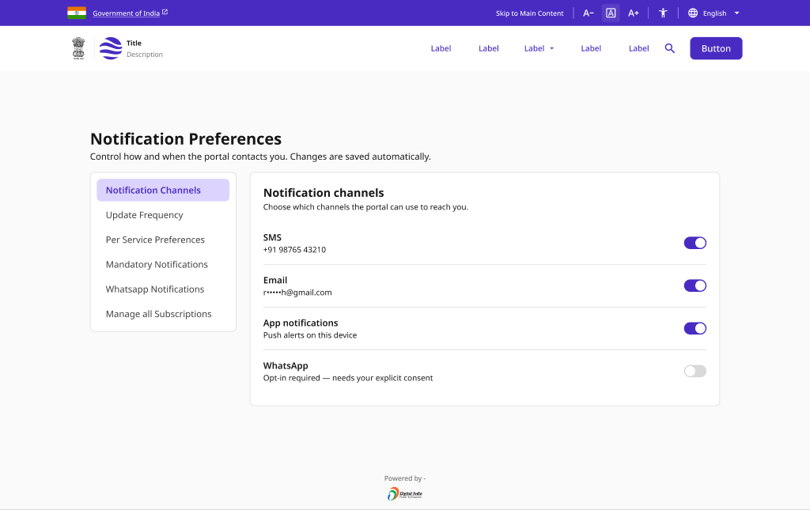Open the fourth Label nav item
Viewport: 810px width, 510px height.
pyautogui.click(x=590, y=48)
